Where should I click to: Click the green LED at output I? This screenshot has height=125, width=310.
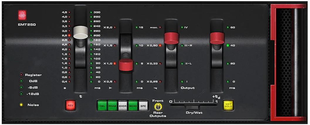(x=182, y=82)
